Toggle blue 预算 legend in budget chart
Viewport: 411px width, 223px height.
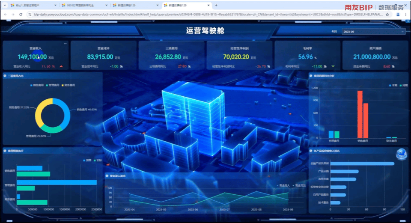[x=87, y=160]
